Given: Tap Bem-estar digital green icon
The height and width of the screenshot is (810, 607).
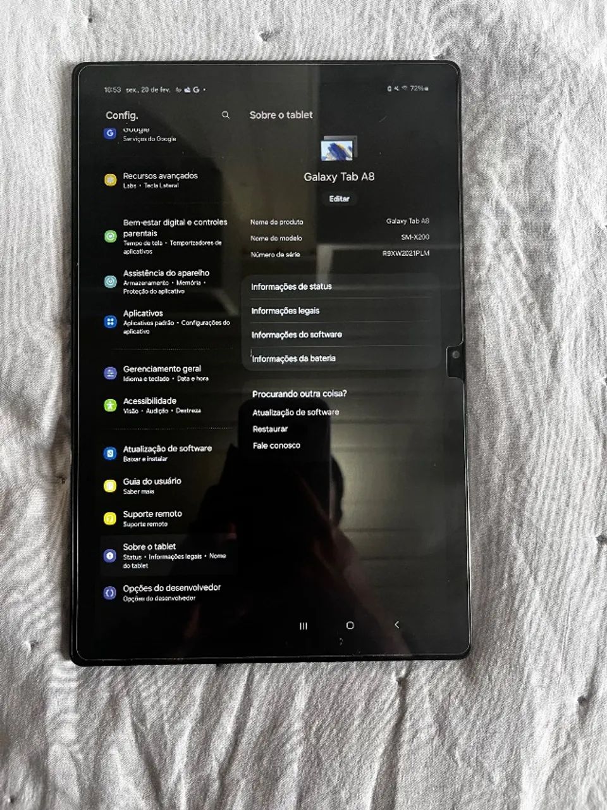Looking at the screenshot, I should [x=111, y=236].
